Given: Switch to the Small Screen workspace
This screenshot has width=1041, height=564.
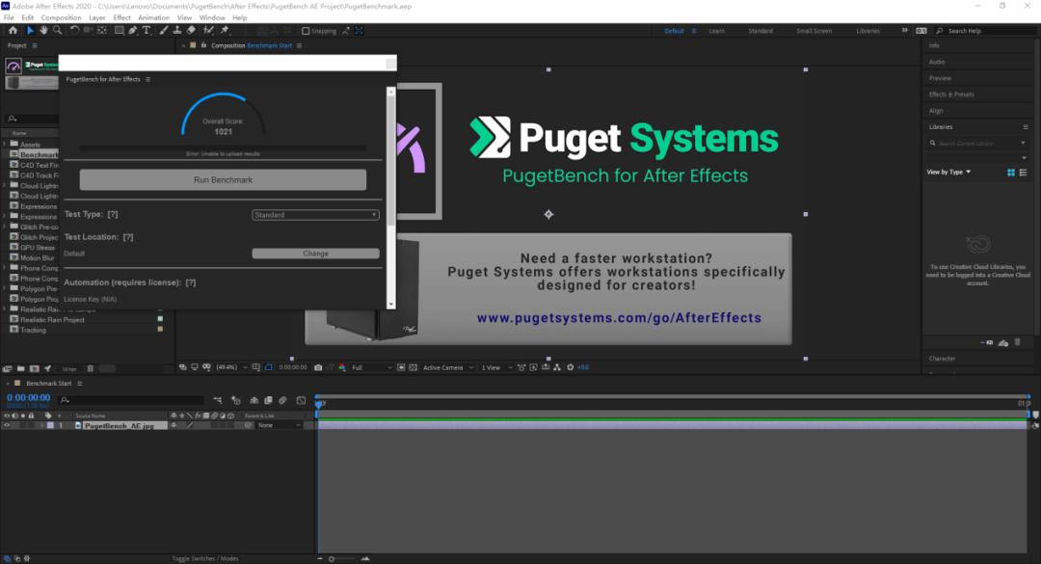Looking at the screenshot, I should pyautogui.click(x=814, y=31).
